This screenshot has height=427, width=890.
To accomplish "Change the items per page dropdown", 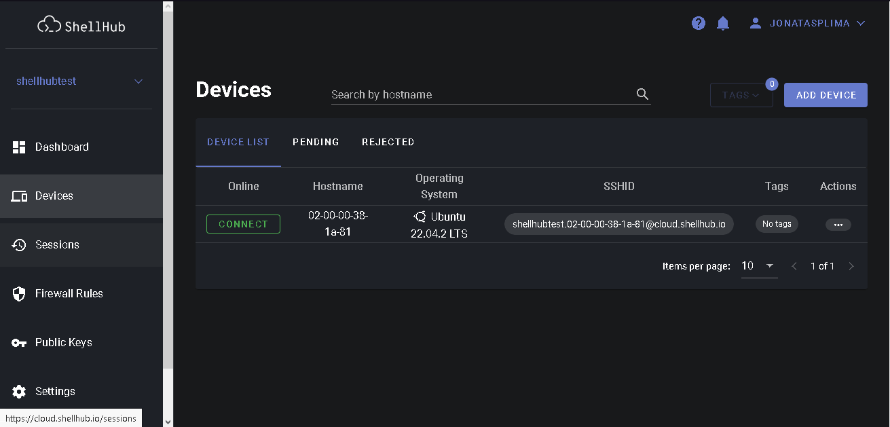I will click(758, 266).
